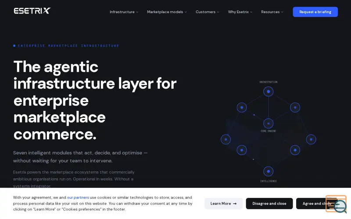Expand the Resources chevron arrow
This screenshot has height=219, width=351.
click(x=282, y=12)
